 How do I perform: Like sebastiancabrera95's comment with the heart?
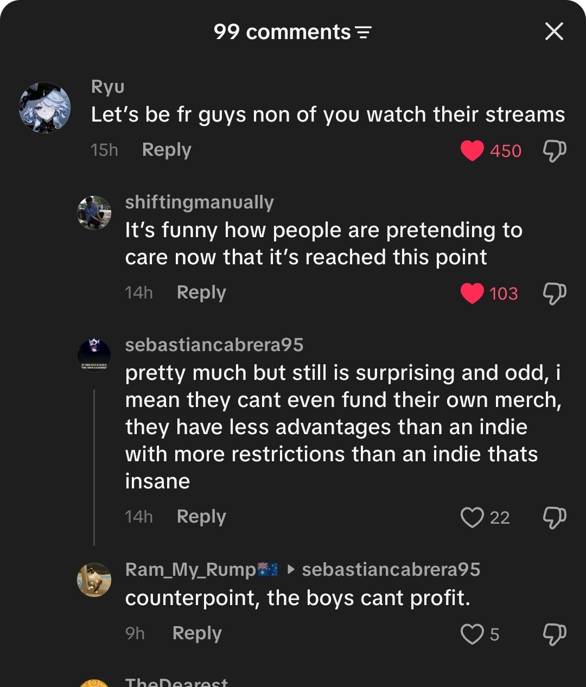click(472, 517)
